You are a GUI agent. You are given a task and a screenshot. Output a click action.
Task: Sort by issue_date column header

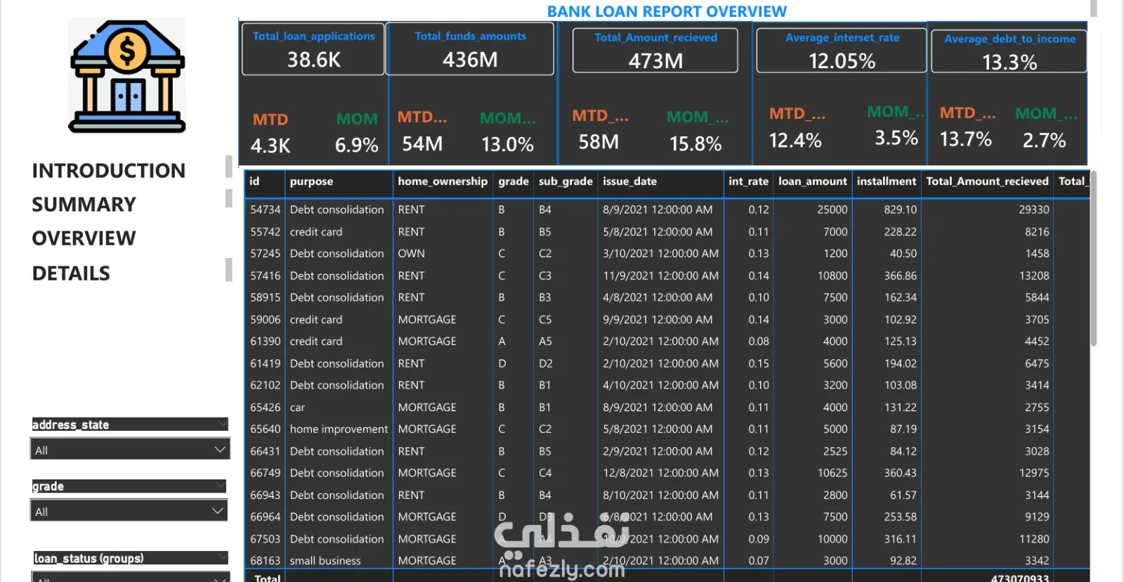pos(630,181)
